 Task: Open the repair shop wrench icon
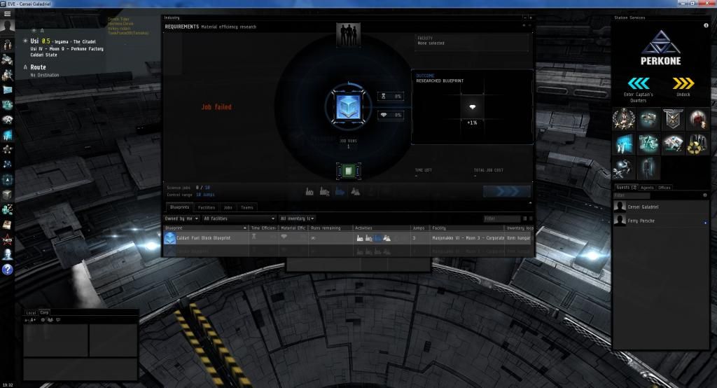click(x=624, y=168)
